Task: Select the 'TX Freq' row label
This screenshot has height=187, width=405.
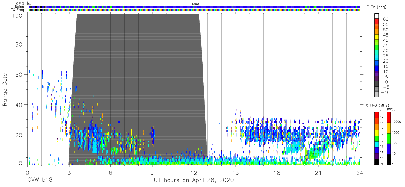Action: [17, 10]
